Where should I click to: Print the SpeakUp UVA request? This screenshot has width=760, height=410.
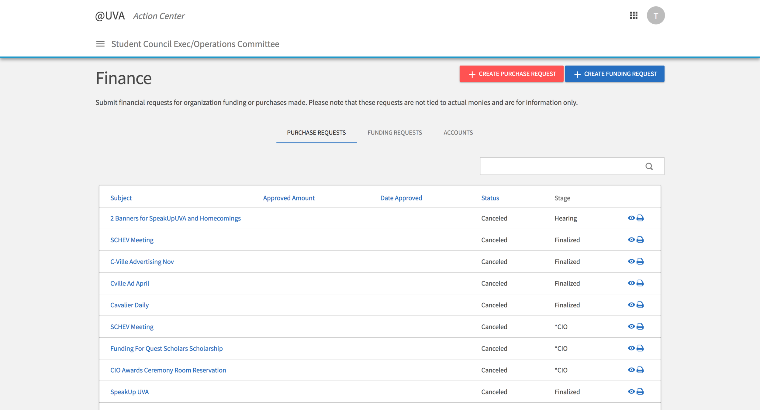(x=640, y=391)
